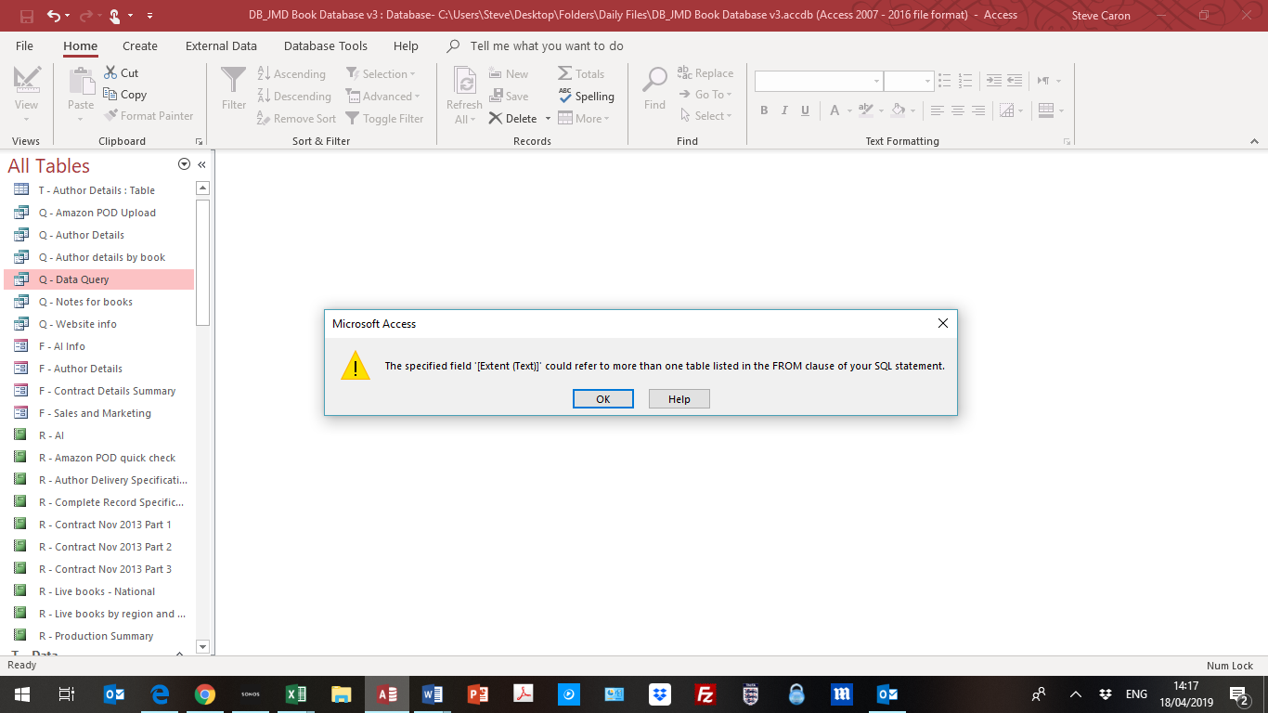Click the center align icon
The height and width of the screenshot is (713, 1268).
(x=958, y=110)
